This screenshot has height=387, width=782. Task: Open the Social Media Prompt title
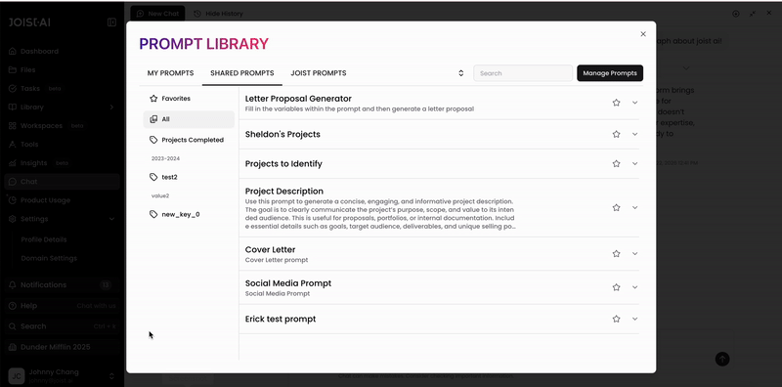click(x=288, y=283)
